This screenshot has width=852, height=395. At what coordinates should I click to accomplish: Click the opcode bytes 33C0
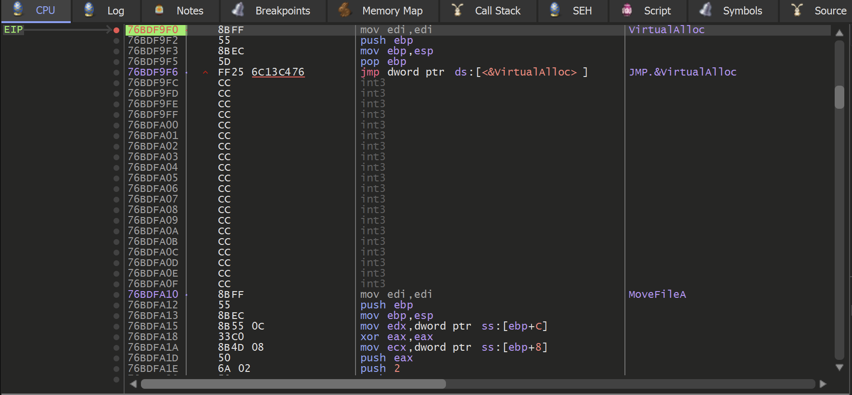(231, 337)
